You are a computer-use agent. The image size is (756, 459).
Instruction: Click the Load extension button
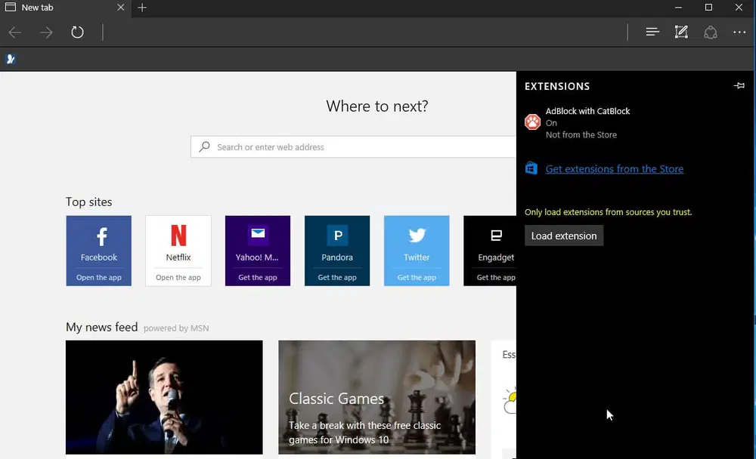point(563,236)
